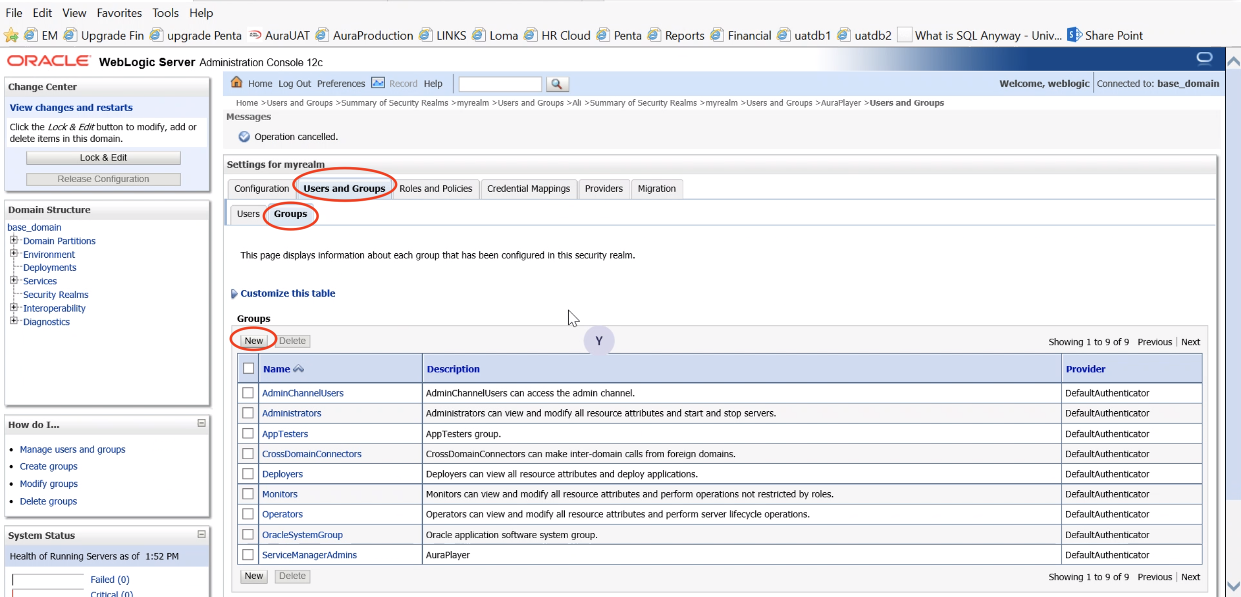
Task: Check the ServiceManagerAdmins row checkbox
Action: tap(248, 555)
